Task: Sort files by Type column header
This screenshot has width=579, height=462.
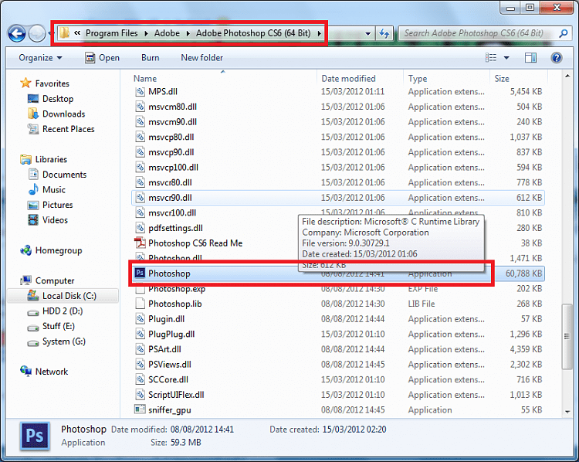Action: 447,78
